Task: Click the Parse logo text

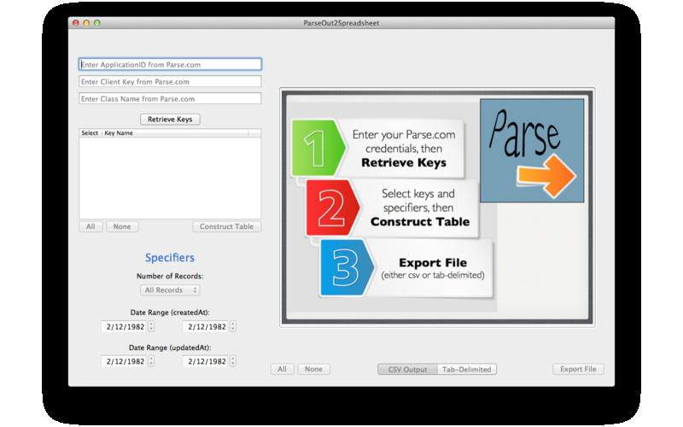Action: pos(526,132)
